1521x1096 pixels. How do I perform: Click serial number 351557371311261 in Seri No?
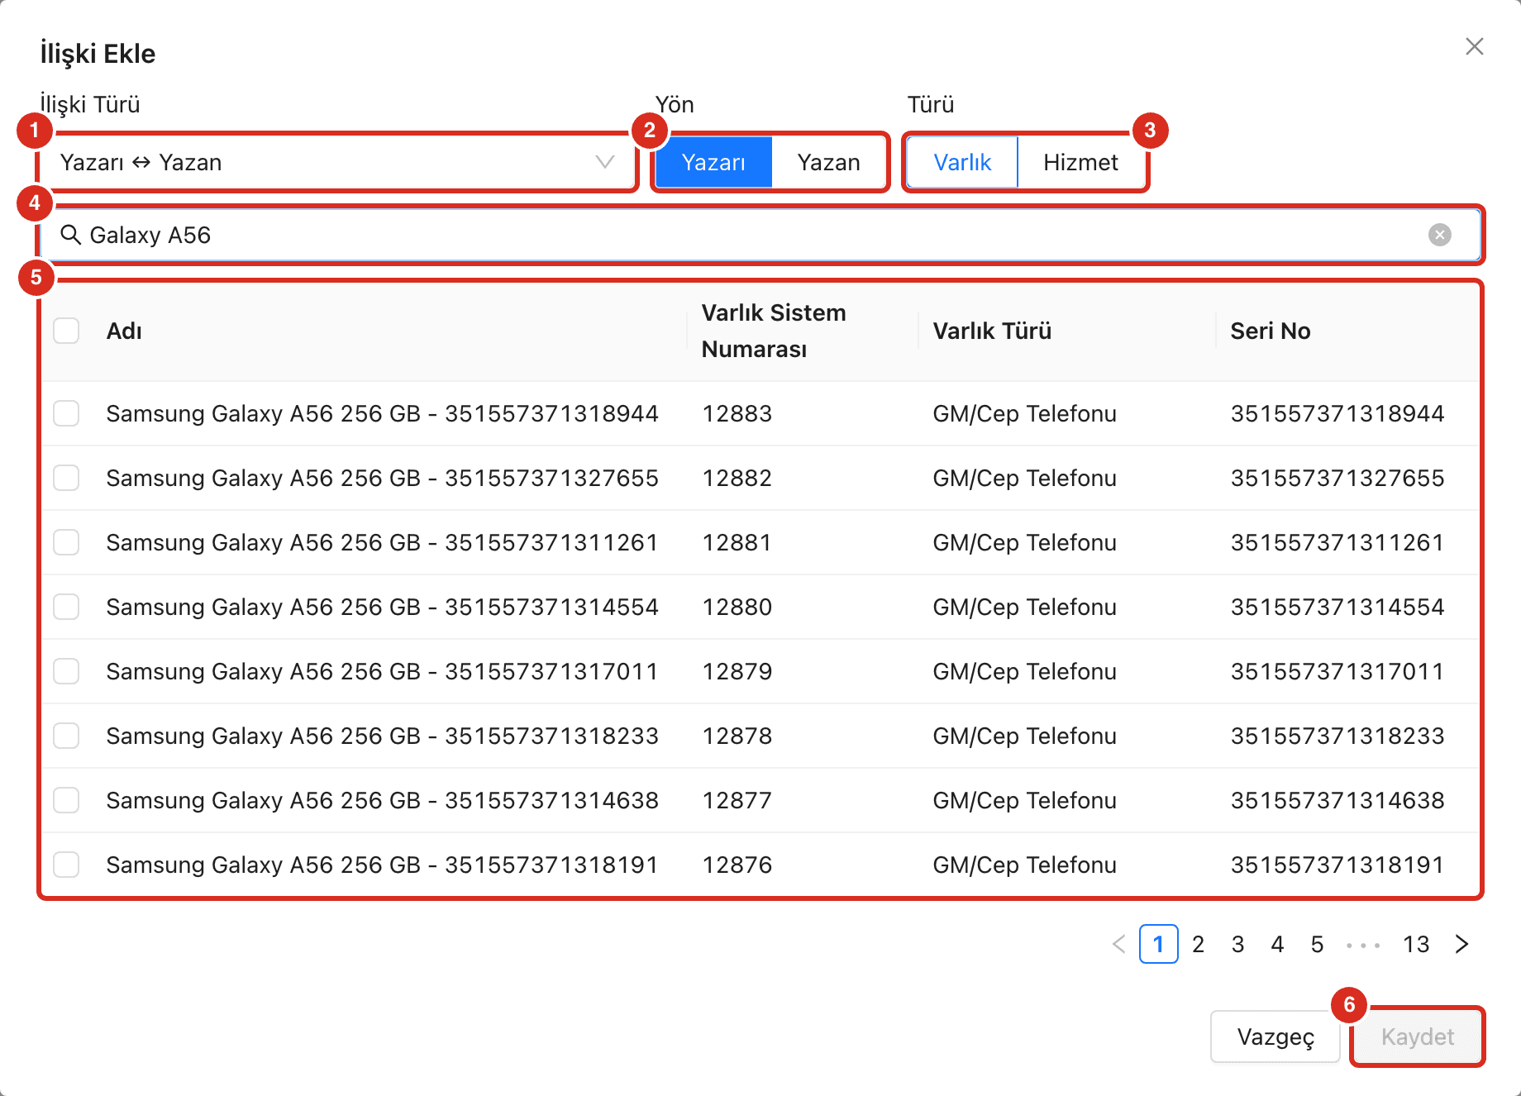pyautogui.click(x=1337, y=542)
